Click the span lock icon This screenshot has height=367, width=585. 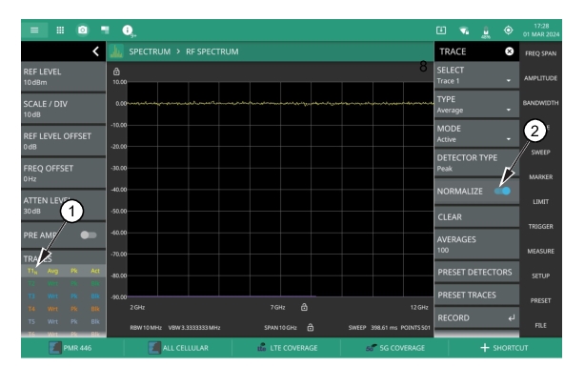(x=310, y=327)
